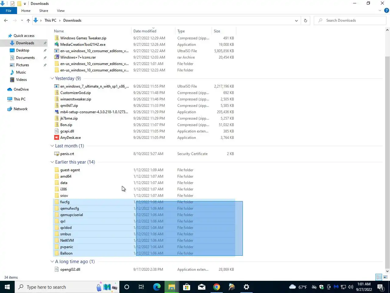390x293 pixels.
Task: Select the AnyDesk.exe file icon
Action: pos(57,138)
